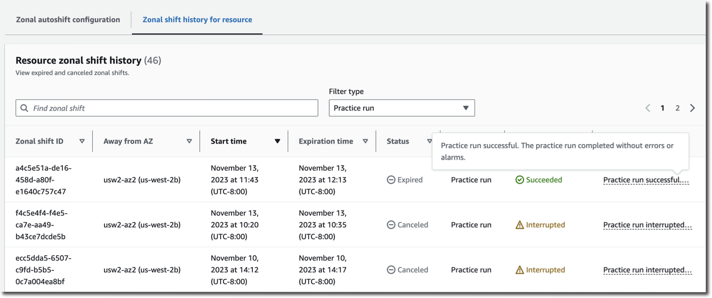Go to next page with right chevron
This screenshot has width=712, height=298.
click(x=692, y=108)
